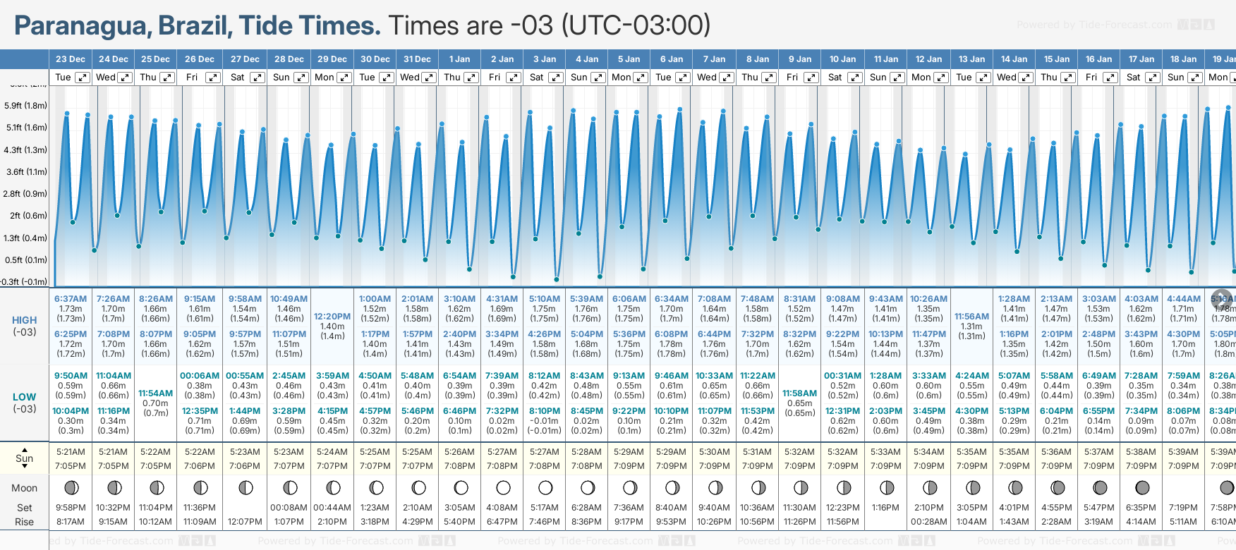The image size is (1236, 550).
Task: Open expanded view for Sat 10 Jan
Action: 854,78
